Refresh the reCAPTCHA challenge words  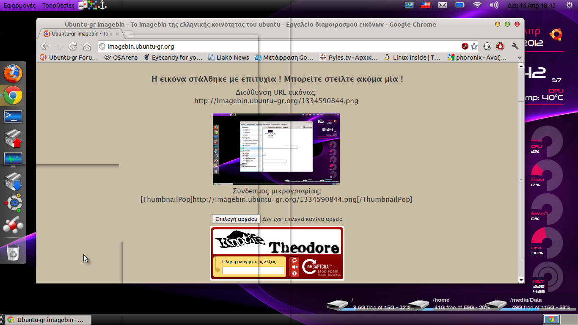tap(295, 261)
